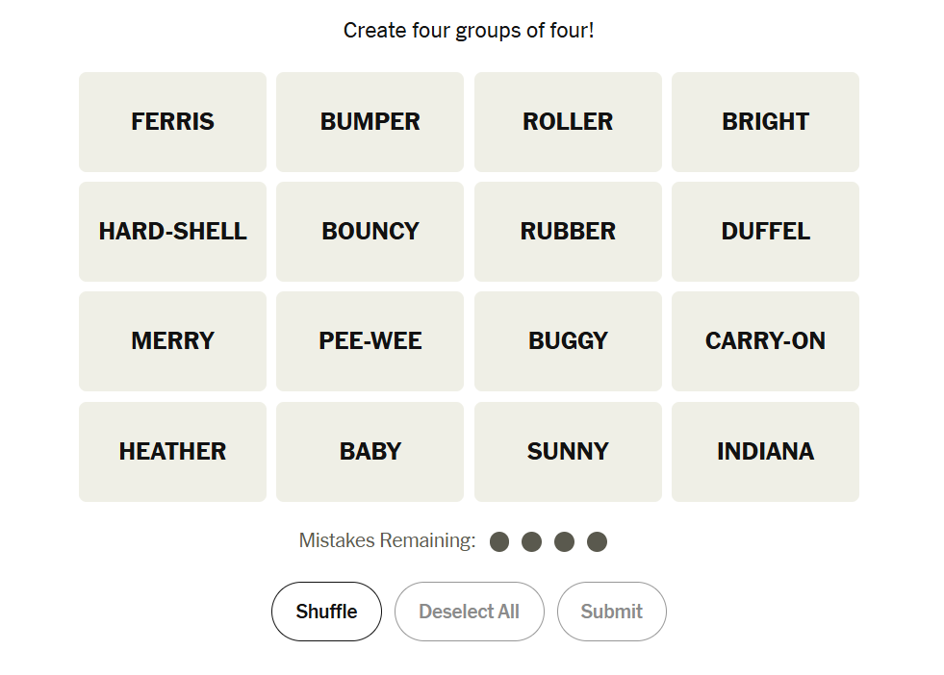
Task: Submit the selected group
Action: [611, 612]
